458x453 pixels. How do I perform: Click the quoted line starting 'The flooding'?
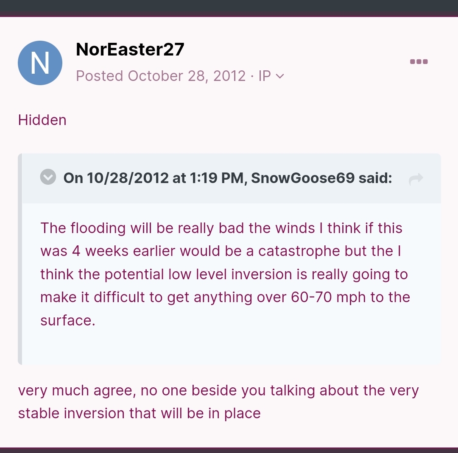coord(221,228)
